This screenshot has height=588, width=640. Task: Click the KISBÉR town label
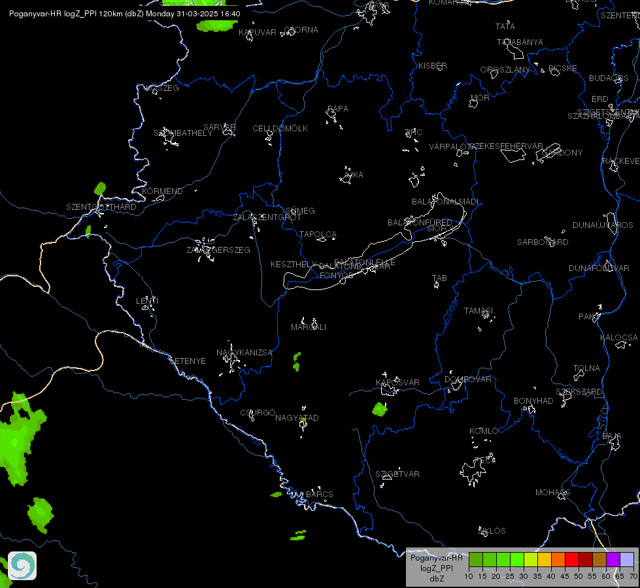433,66
